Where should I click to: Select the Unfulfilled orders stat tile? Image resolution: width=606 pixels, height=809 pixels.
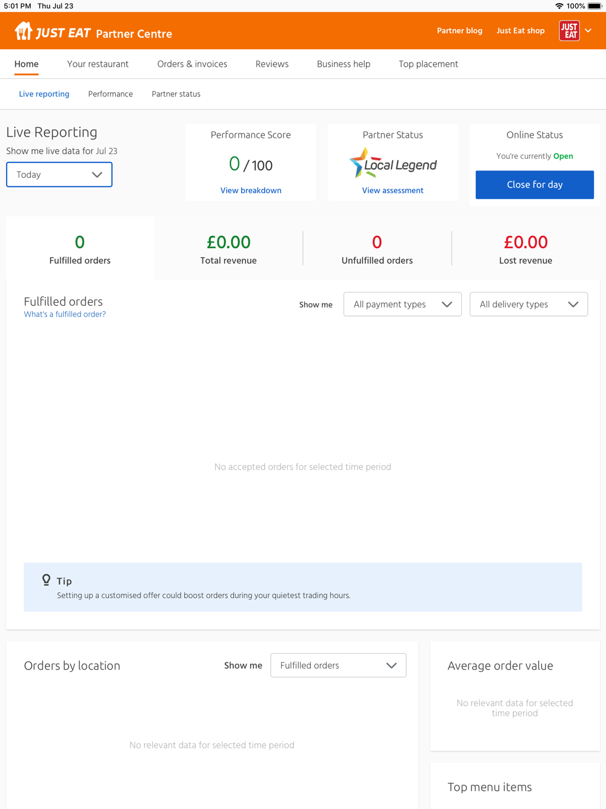point(377,249)
